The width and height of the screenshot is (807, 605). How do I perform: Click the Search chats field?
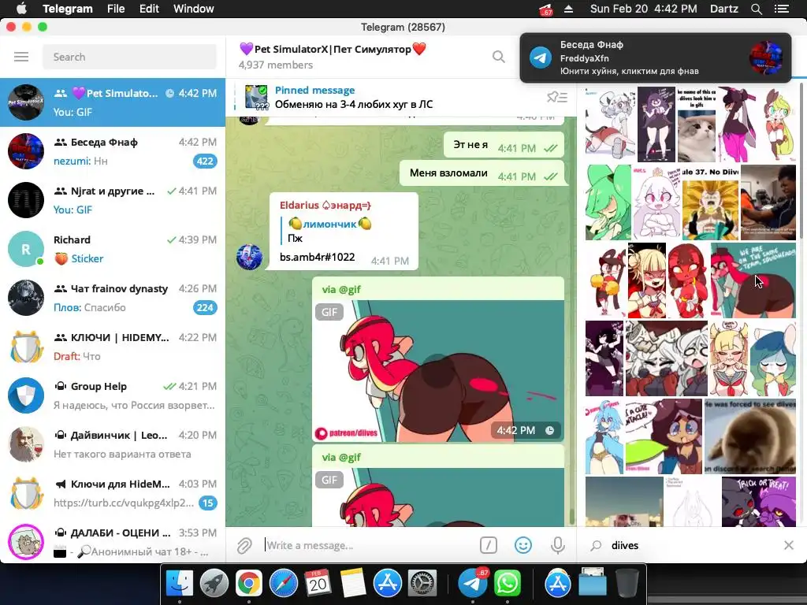pyautogui.click(x=129, y=57)
